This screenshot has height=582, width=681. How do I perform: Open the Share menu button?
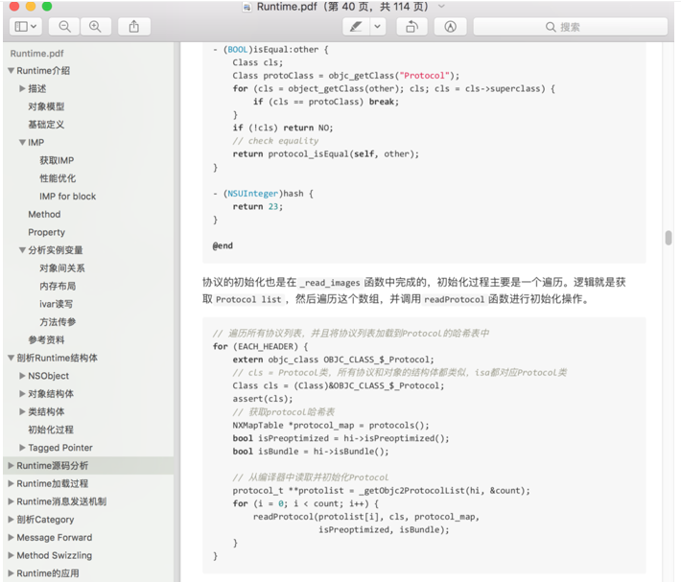pyautogui.click(x=134, y=27)
